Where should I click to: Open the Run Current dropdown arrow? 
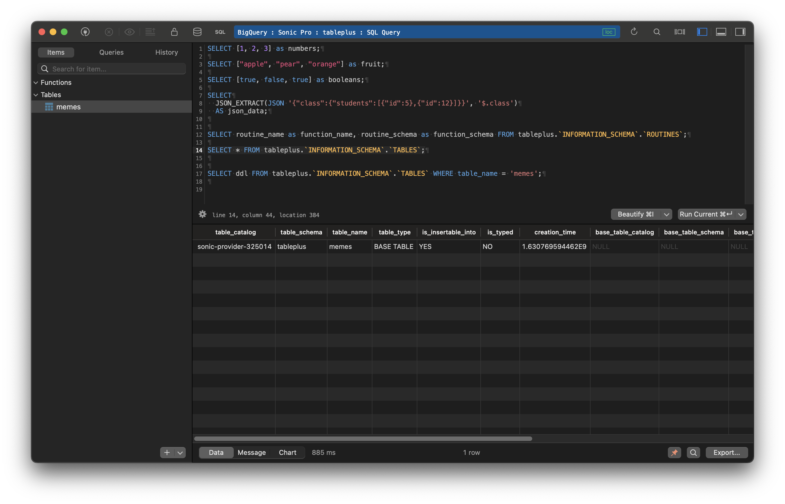(x=741, y=214)
